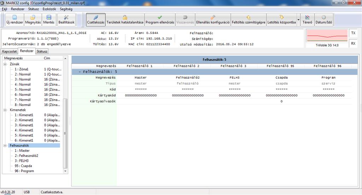Viewport: 362px width, 195px height.
Task: Collapse the Kimenetek tree node
Action: 5,110
